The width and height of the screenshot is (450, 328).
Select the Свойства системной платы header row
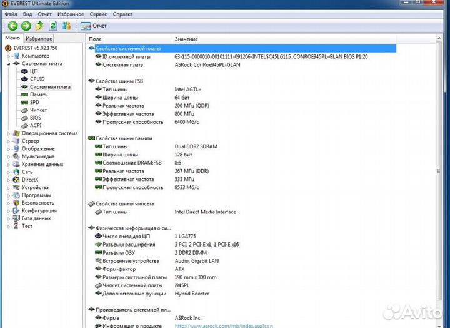click(241, 49)
